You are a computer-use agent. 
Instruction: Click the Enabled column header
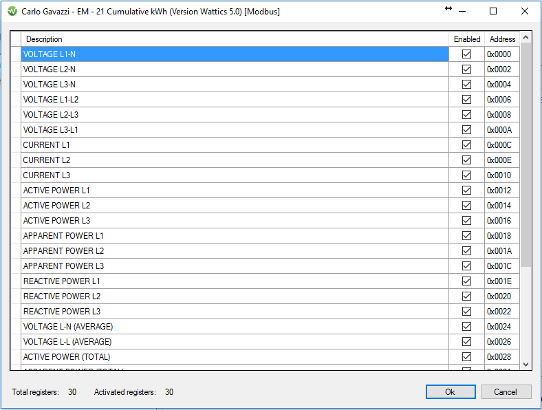(467, 39)
